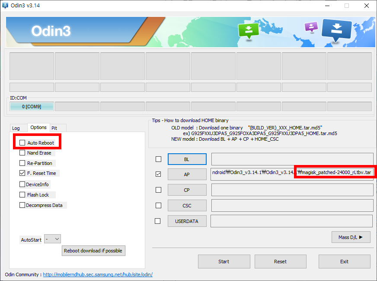Click the Odin3 app icon in title bar
The height and width of the screenshot is (281, 377).
5,5
